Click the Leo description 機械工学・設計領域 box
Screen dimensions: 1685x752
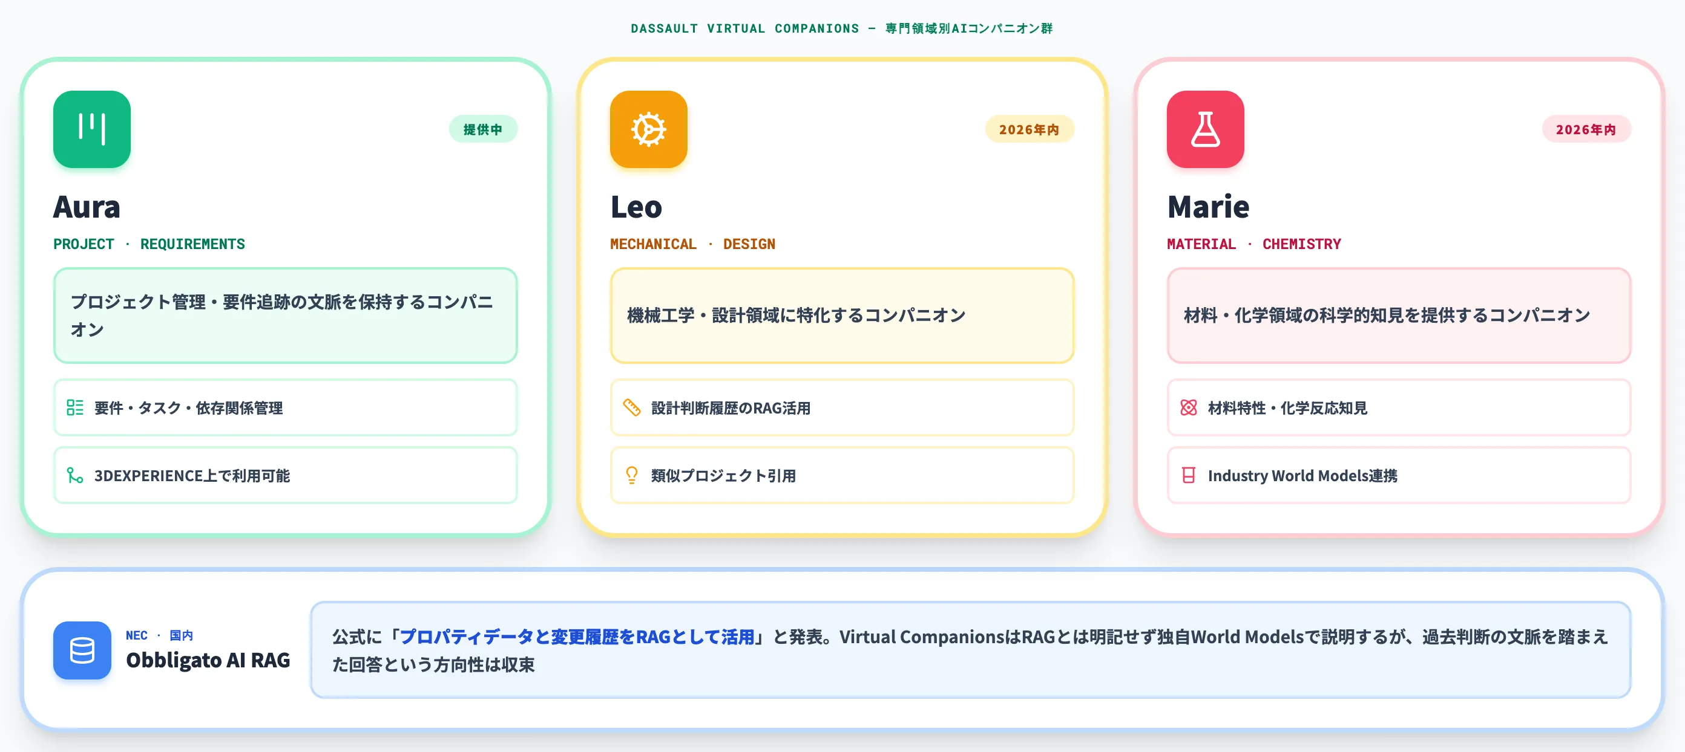click(842, 315)
